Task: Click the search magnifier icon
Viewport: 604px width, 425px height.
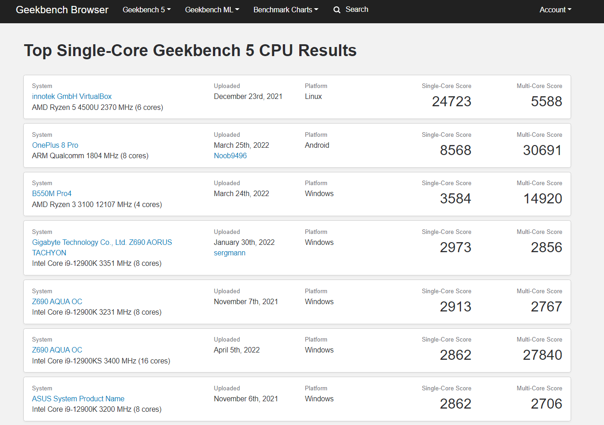Action: pyautogui.click(x=337, y=9)
